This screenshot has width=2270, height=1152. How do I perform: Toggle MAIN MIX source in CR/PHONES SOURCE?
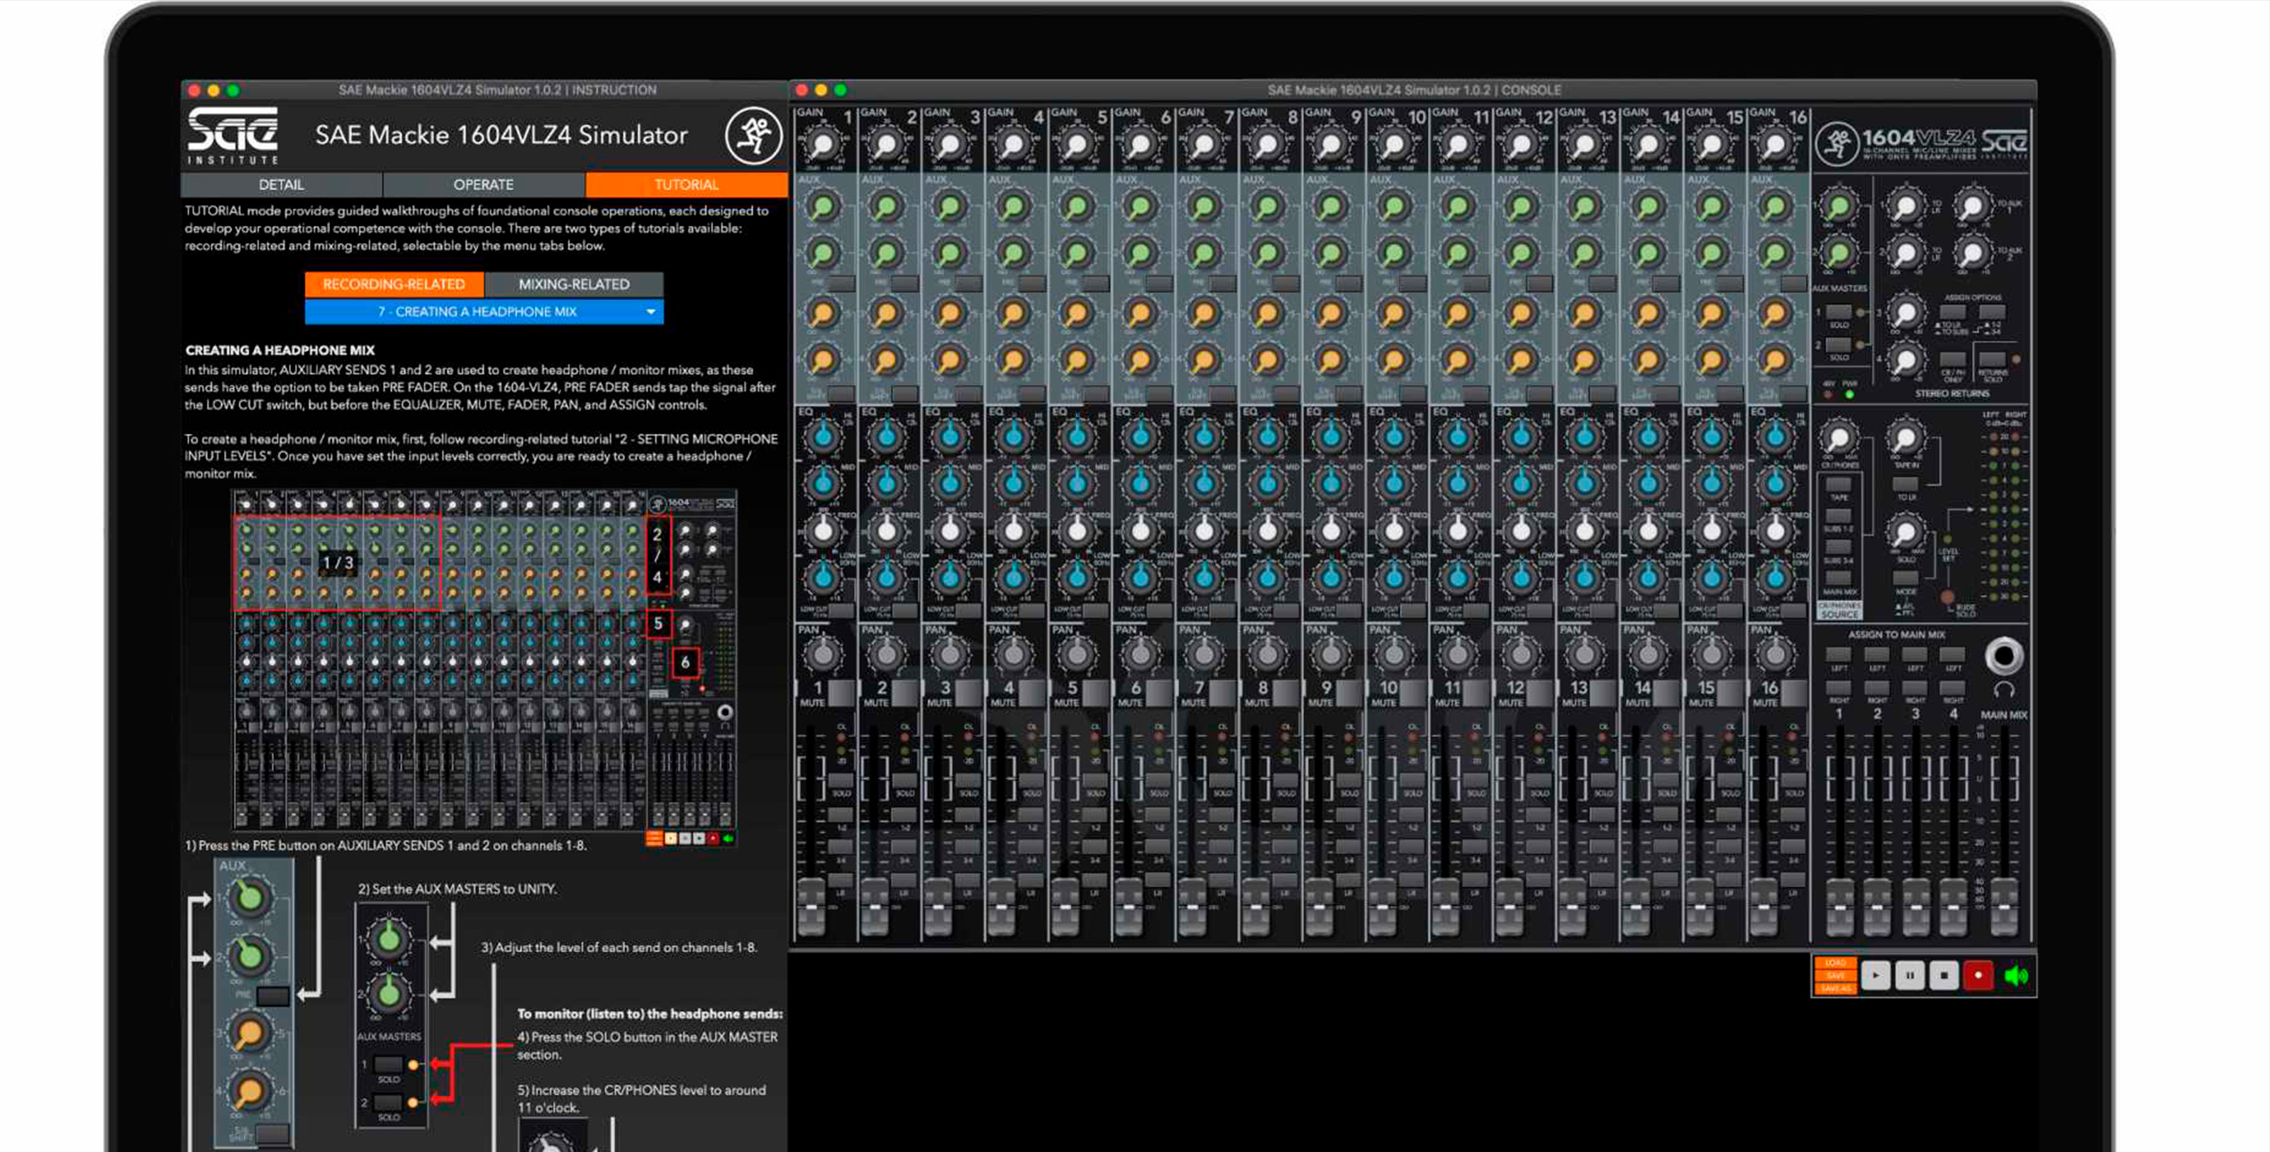click(x=1838, y=578)
